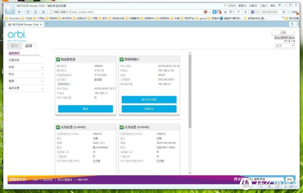Click green checkmark on 因特网端口 panel
The image size is (303, 193).
[122, 59]
